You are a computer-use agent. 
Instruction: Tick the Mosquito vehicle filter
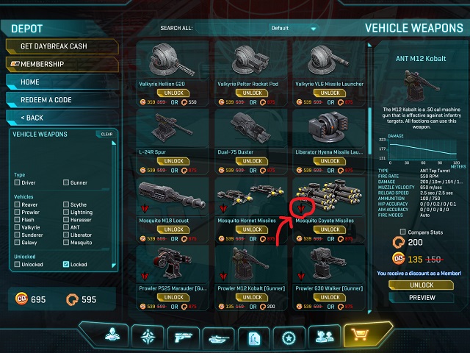[x=66, y=242]
